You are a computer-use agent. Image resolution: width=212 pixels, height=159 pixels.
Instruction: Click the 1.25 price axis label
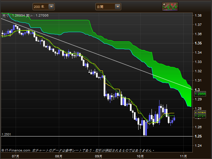[x=198, y=136]
